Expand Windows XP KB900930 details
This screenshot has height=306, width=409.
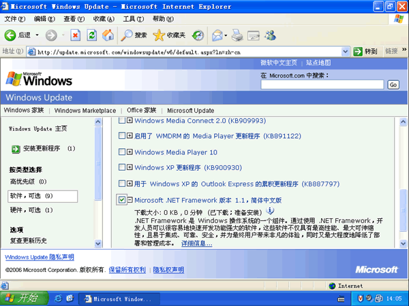click(x=130, y=167)
